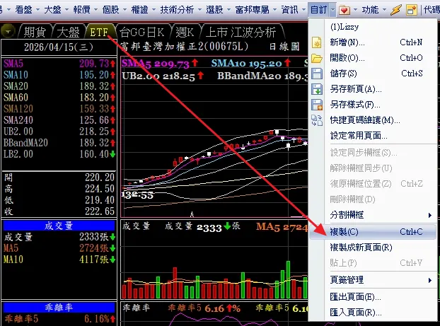Expand the 分割欄框 submenu arrow
Screen dimensions: 440x326
click(430, 215)
